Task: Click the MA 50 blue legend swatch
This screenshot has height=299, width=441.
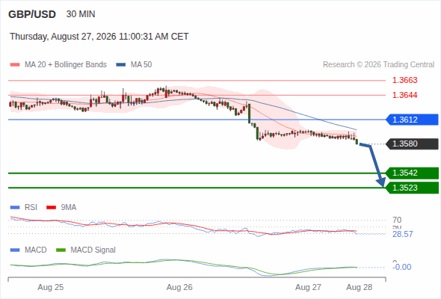Action: click(x=121, y=65)
